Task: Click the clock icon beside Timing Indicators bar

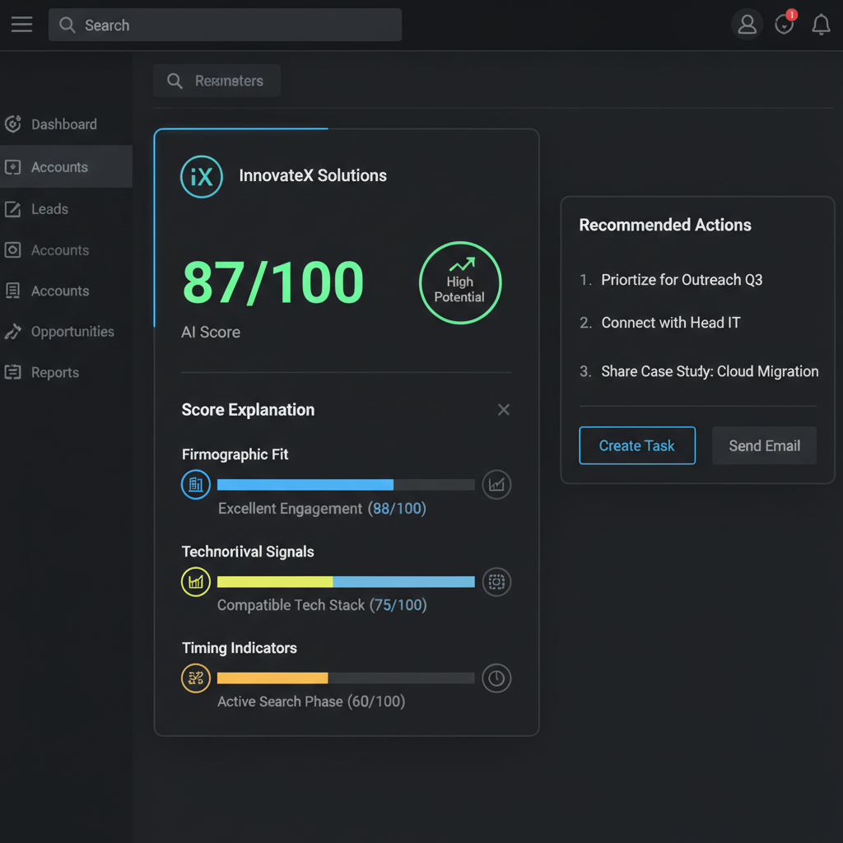Action: coord(496,678)
